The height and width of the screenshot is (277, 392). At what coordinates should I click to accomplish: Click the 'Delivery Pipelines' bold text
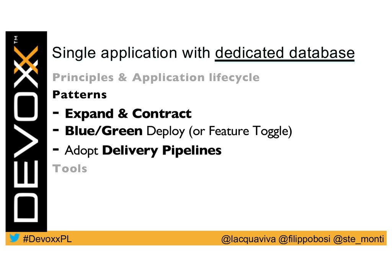pyautogui.click(x=162, y=151)
